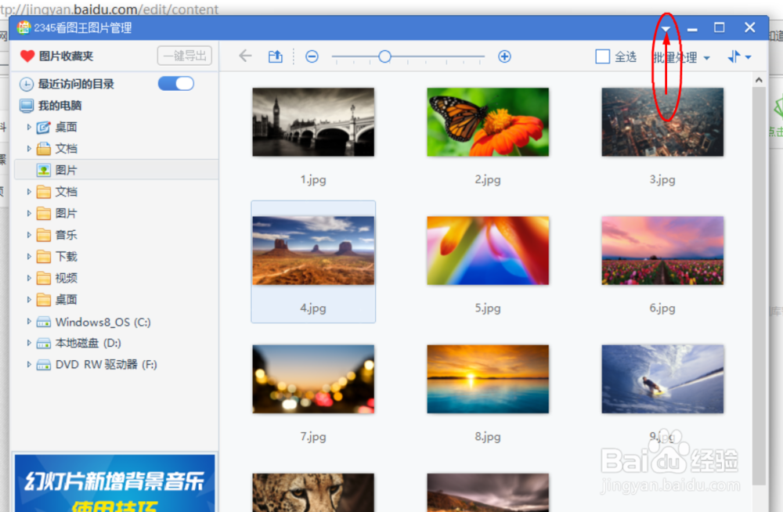The image size is (783, 512).
Task: Expand the first 文档 library node
Action: click(29, 149)
